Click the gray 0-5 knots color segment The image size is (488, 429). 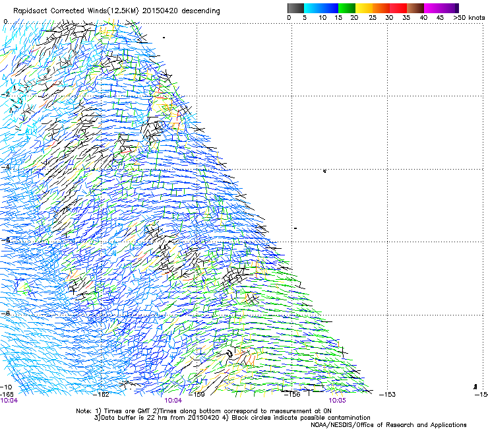pyautogui.click(x=295, y=8)
